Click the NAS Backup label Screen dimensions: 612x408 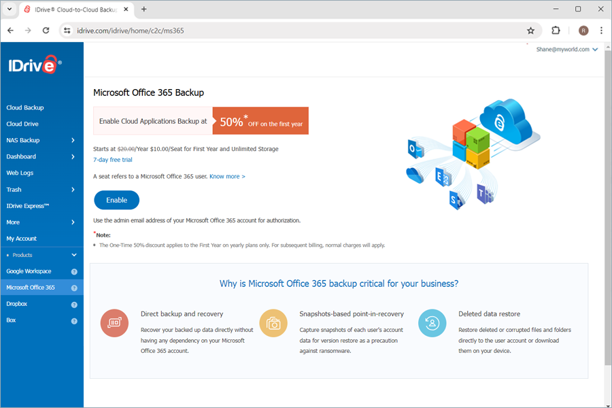pos(22,140)
